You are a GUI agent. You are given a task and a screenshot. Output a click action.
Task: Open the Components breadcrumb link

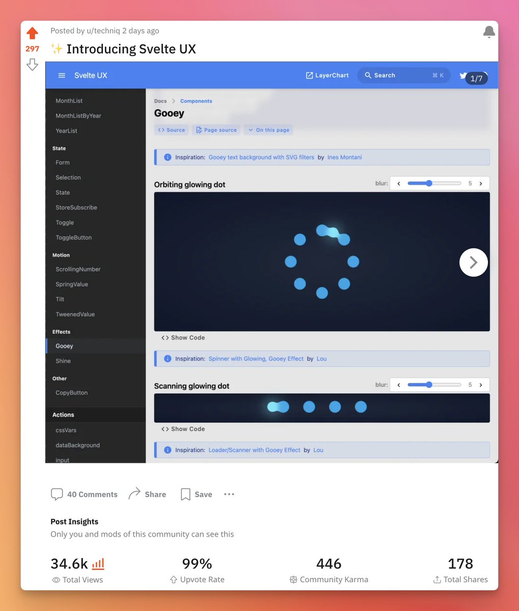(x=196, y=101)
